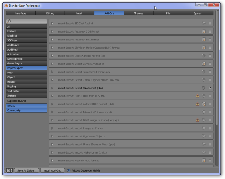Open the editor type selector at bottom left
This screenshot has height=179, width=225.
pos(10,170)
